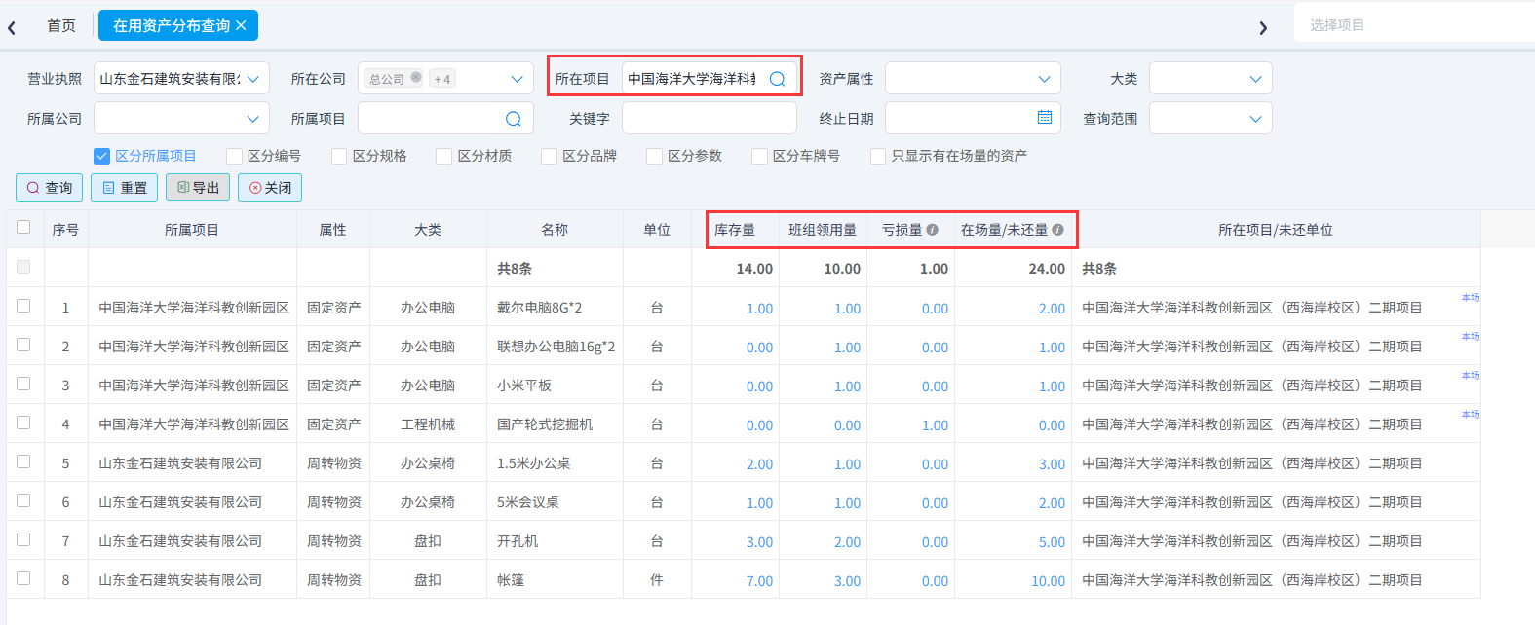Expand the 查询范围 dropdown
Viewport: 1535px width, 625px height.
click(1210, 119)
